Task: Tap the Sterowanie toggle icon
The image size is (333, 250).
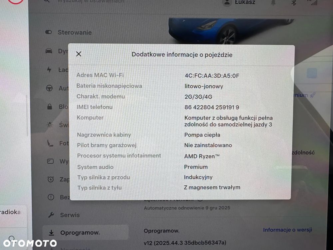Action: tap(49, 32)
